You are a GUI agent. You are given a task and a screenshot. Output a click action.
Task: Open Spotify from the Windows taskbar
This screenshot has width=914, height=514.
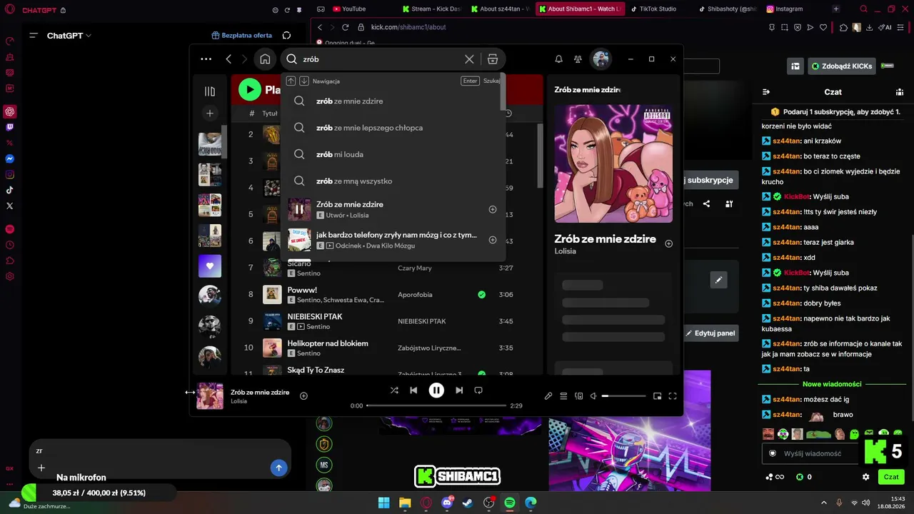pyautogui.click(x=510, y=503)
